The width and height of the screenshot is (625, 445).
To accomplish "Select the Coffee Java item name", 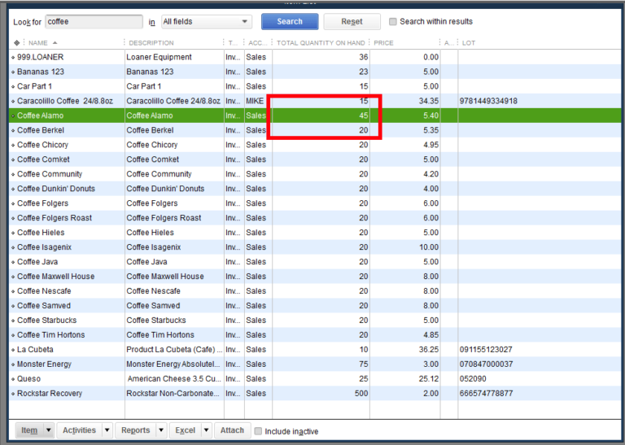I will coord(37,262).
